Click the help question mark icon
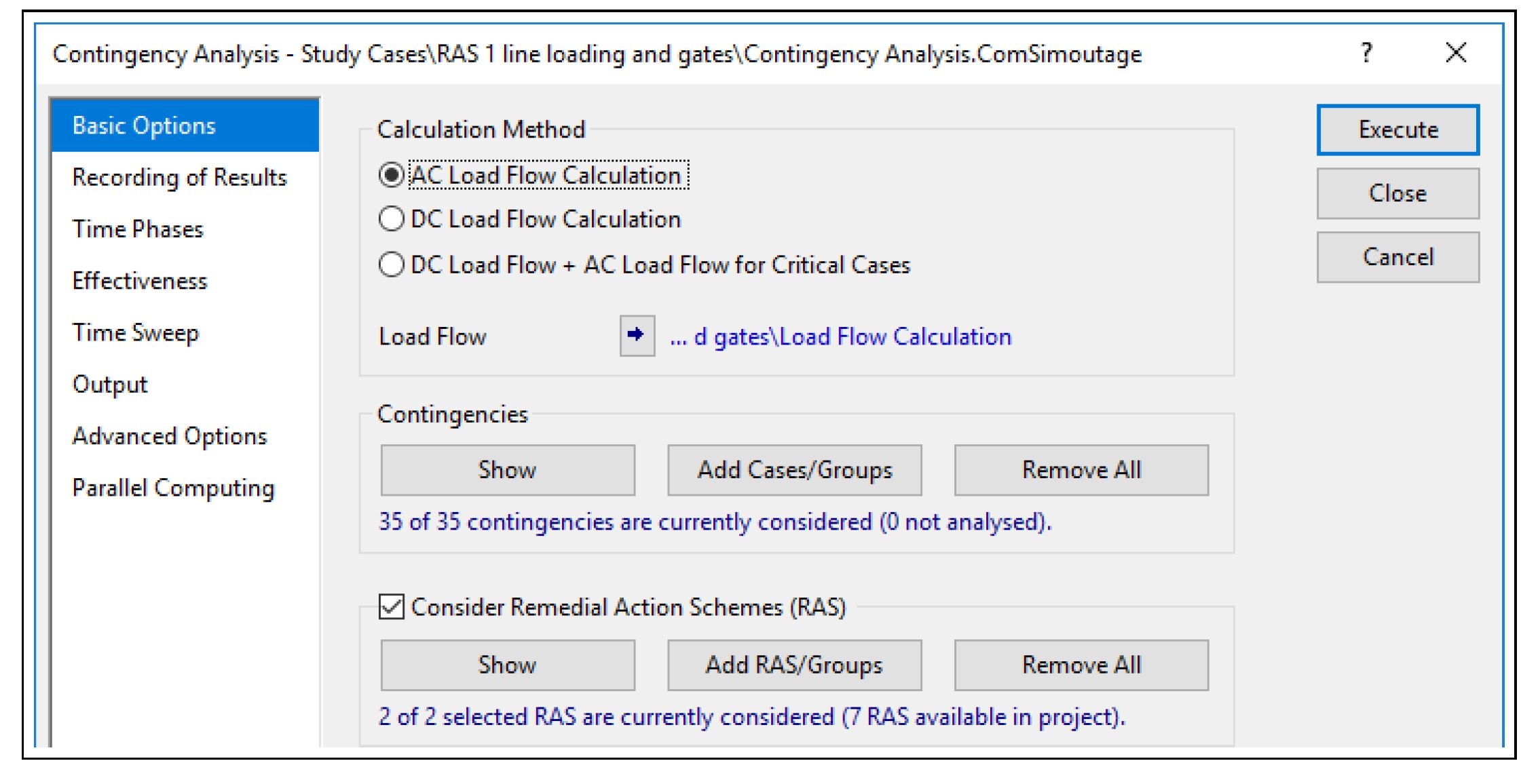Image resolution: width=1540 pixels, height=780 pixels. click(1366, 53)
